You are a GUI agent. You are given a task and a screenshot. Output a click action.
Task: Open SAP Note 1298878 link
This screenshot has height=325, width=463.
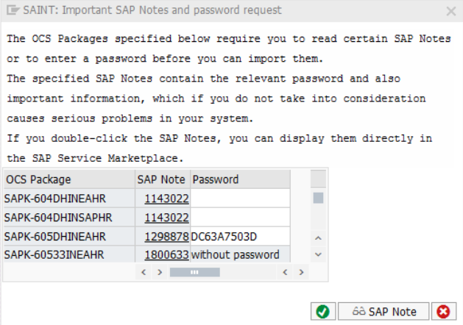[166, 237]
